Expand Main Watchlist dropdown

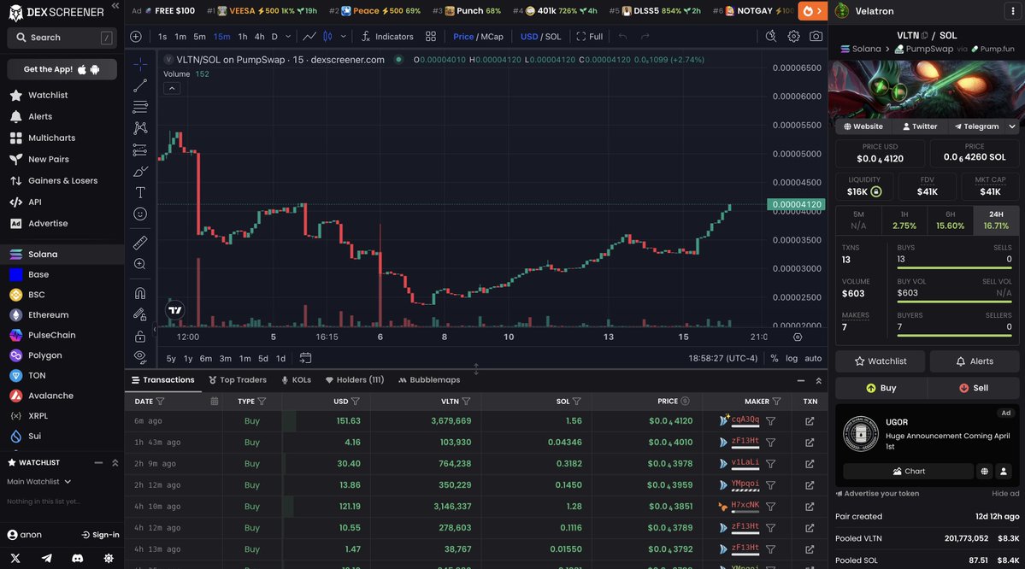click(x=38, y=482)
